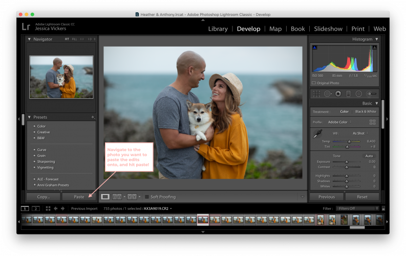Hide filmstrip with bottom arrow
The height and width of the screenshot is (256, 406).
203,232
